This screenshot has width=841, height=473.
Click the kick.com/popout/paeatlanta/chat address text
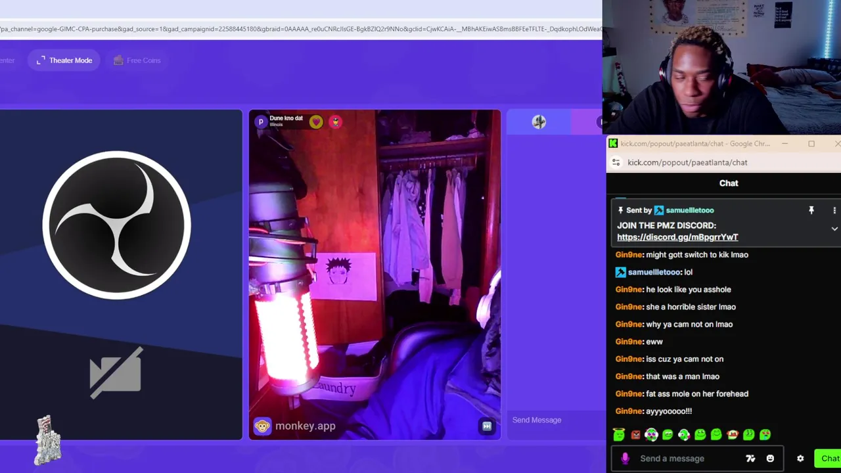pyautogui.click(x=687, y=162)
